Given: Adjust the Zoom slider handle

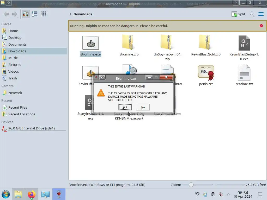Looking at the screenshot, I should pos(191,185).
